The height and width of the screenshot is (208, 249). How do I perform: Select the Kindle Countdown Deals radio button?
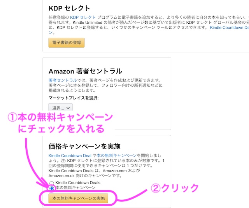pos(51,183)
